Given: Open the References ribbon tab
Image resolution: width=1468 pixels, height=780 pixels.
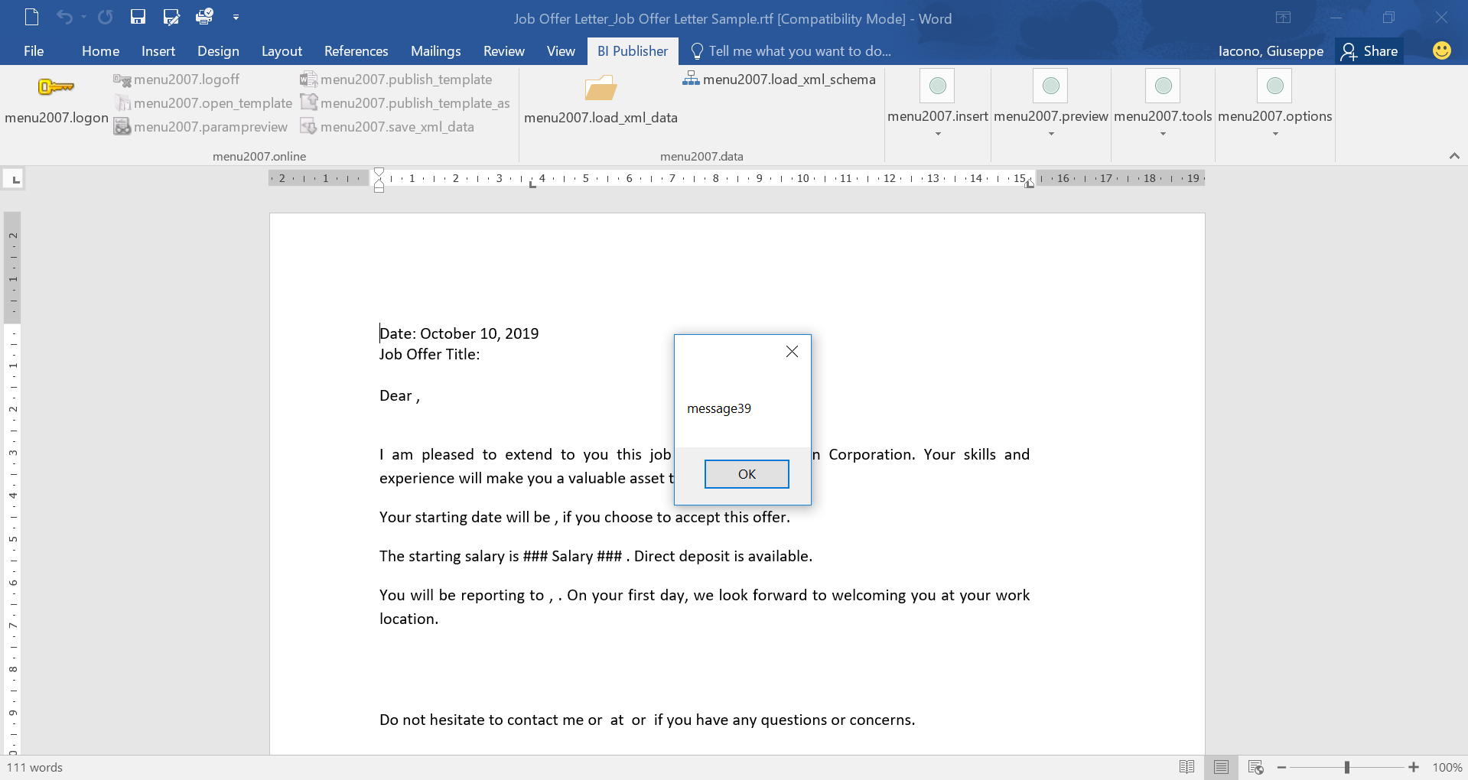Looking at the screenshot, I should [x=356, y=50].
